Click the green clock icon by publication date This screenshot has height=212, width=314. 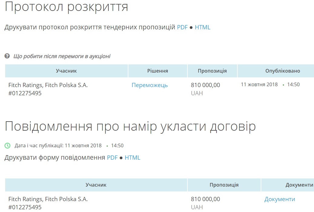(8, 146)
